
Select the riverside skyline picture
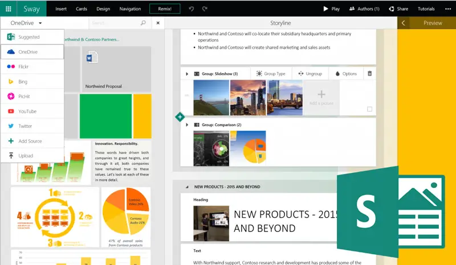pos(284,98)
